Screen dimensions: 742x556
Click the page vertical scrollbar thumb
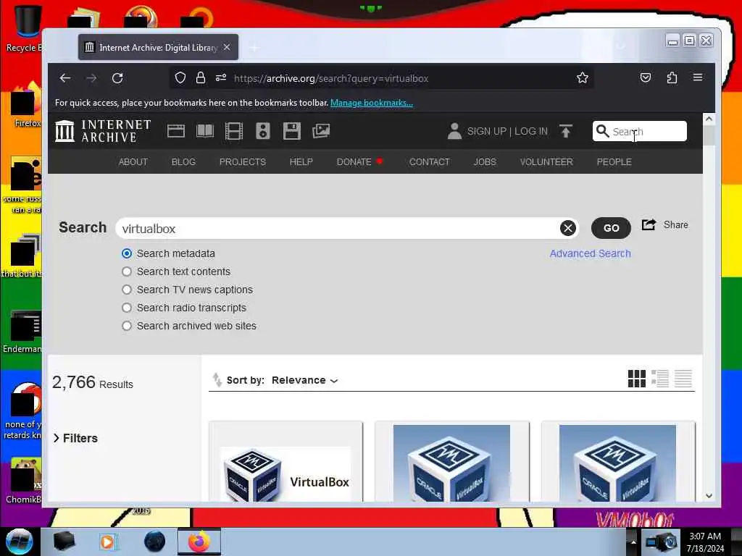tap(709, 135)
